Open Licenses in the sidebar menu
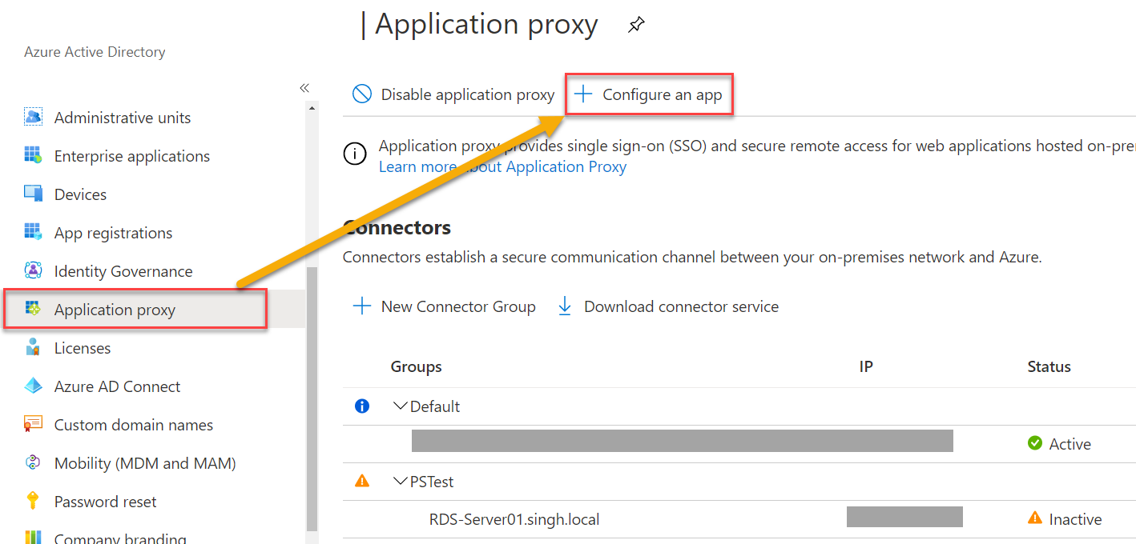 tap(83, 348)
